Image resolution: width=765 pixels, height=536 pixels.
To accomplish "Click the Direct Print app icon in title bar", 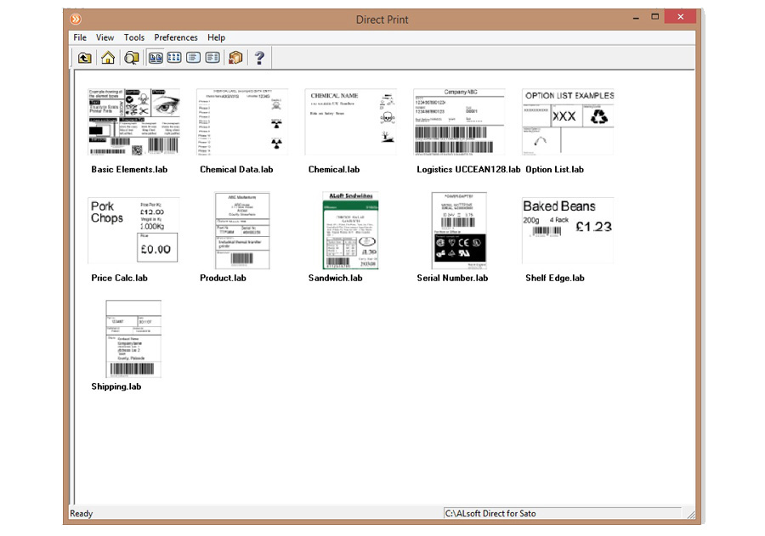I will (x=76, y=18).
